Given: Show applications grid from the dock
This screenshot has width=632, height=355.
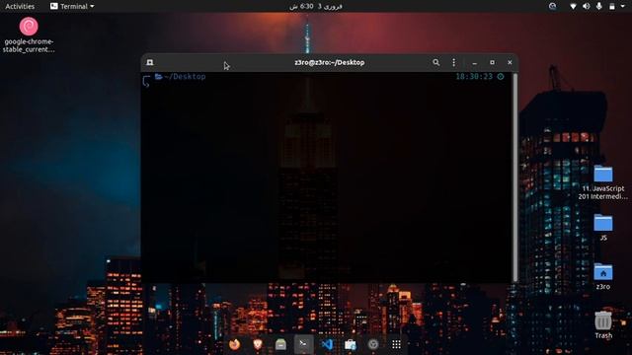Looking at the screenshot, I should pyautogui.click(x=396, y=344).
